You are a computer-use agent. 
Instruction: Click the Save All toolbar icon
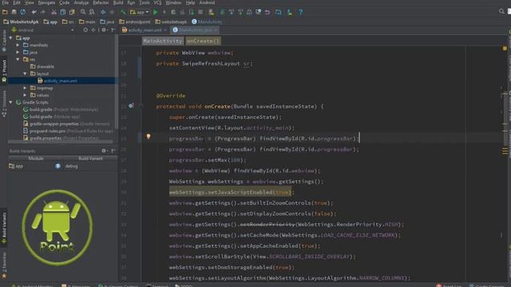14,12
